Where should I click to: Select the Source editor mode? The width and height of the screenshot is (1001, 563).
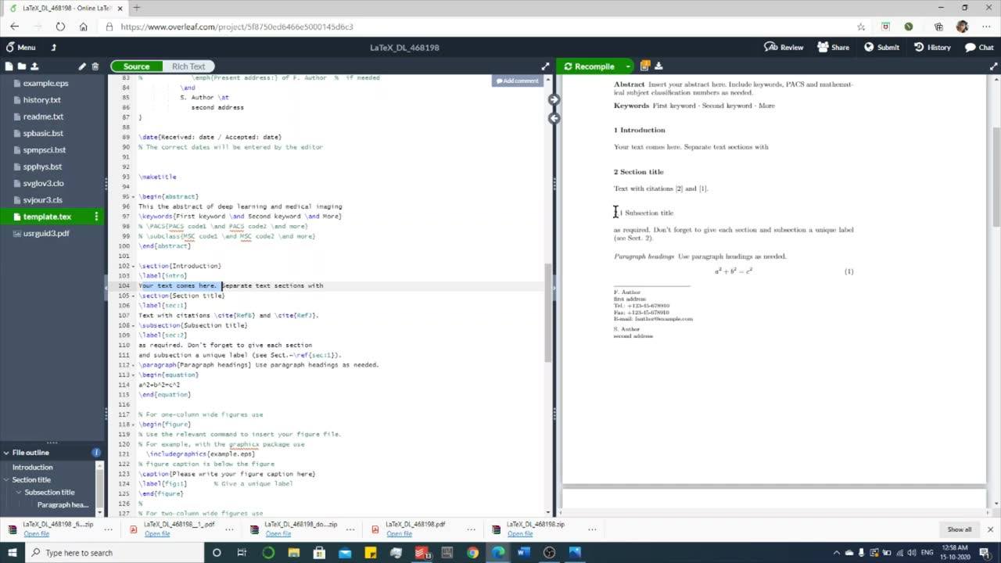coord(136,66)
